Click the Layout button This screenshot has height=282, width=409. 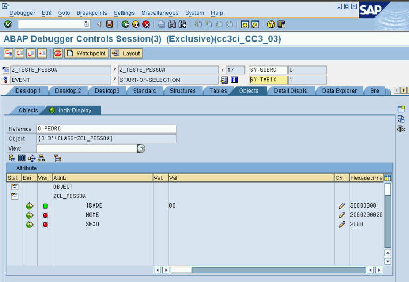126,53
